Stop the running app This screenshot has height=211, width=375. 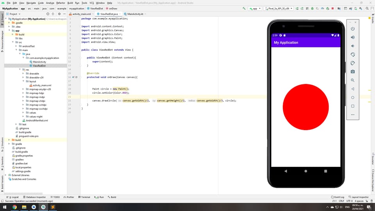(333, 8)
